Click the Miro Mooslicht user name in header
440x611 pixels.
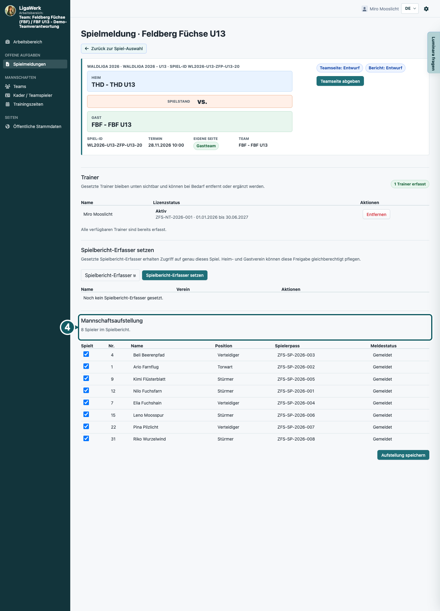[x=384, y=9]
